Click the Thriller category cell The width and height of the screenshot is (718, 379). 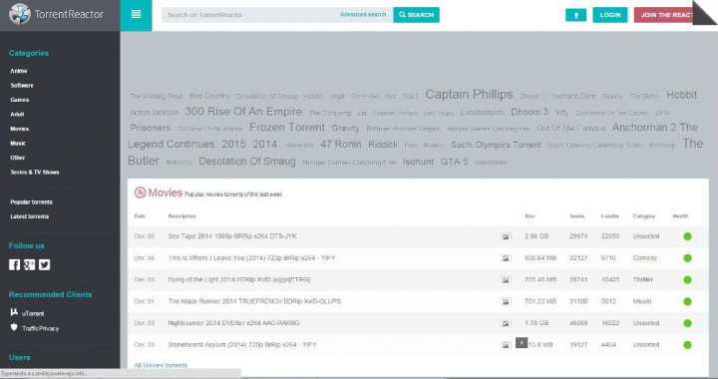(643, 279)
